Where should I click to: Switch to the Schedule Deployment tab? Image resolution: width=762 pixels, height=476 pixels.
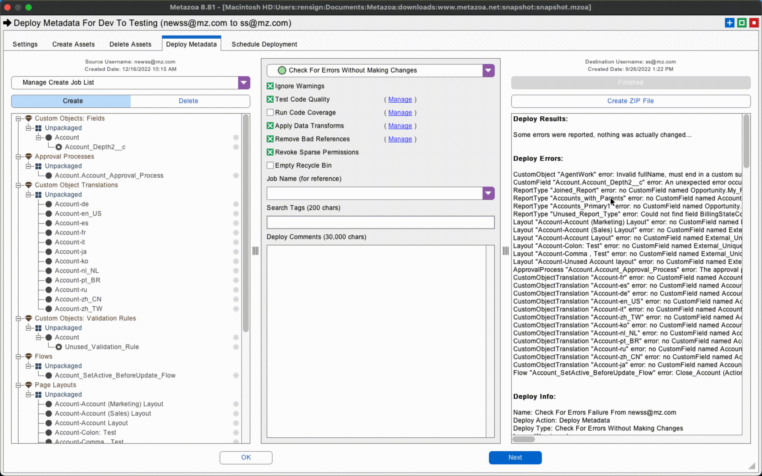(264, 44)
